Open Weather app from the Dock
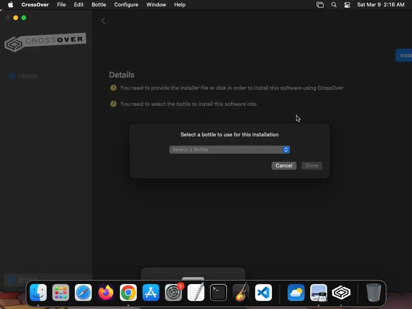 [x=296, y=293]
